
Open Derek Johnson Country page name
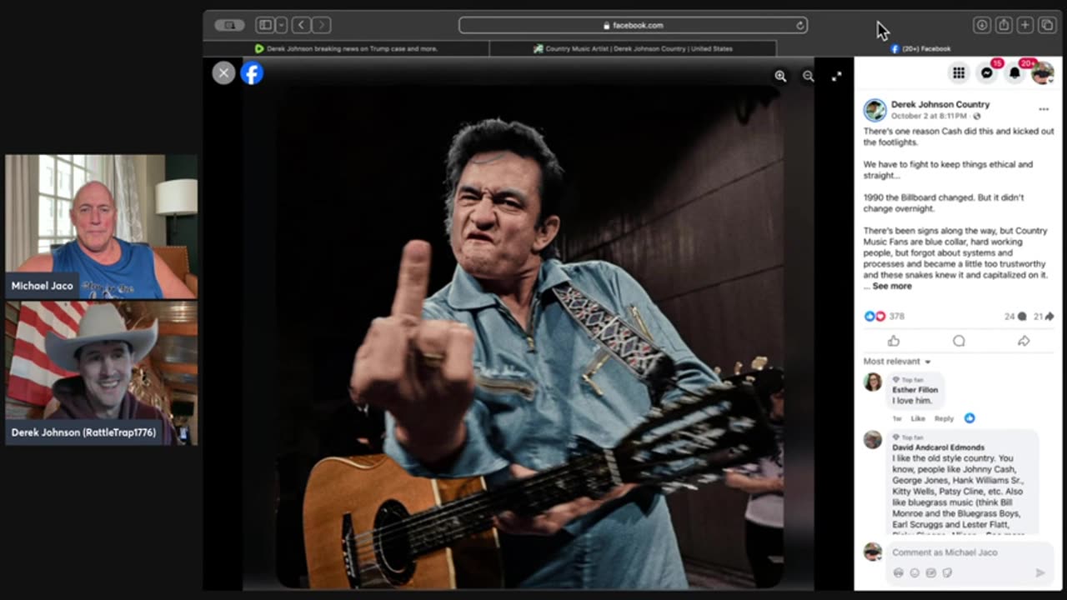[940, 104]
